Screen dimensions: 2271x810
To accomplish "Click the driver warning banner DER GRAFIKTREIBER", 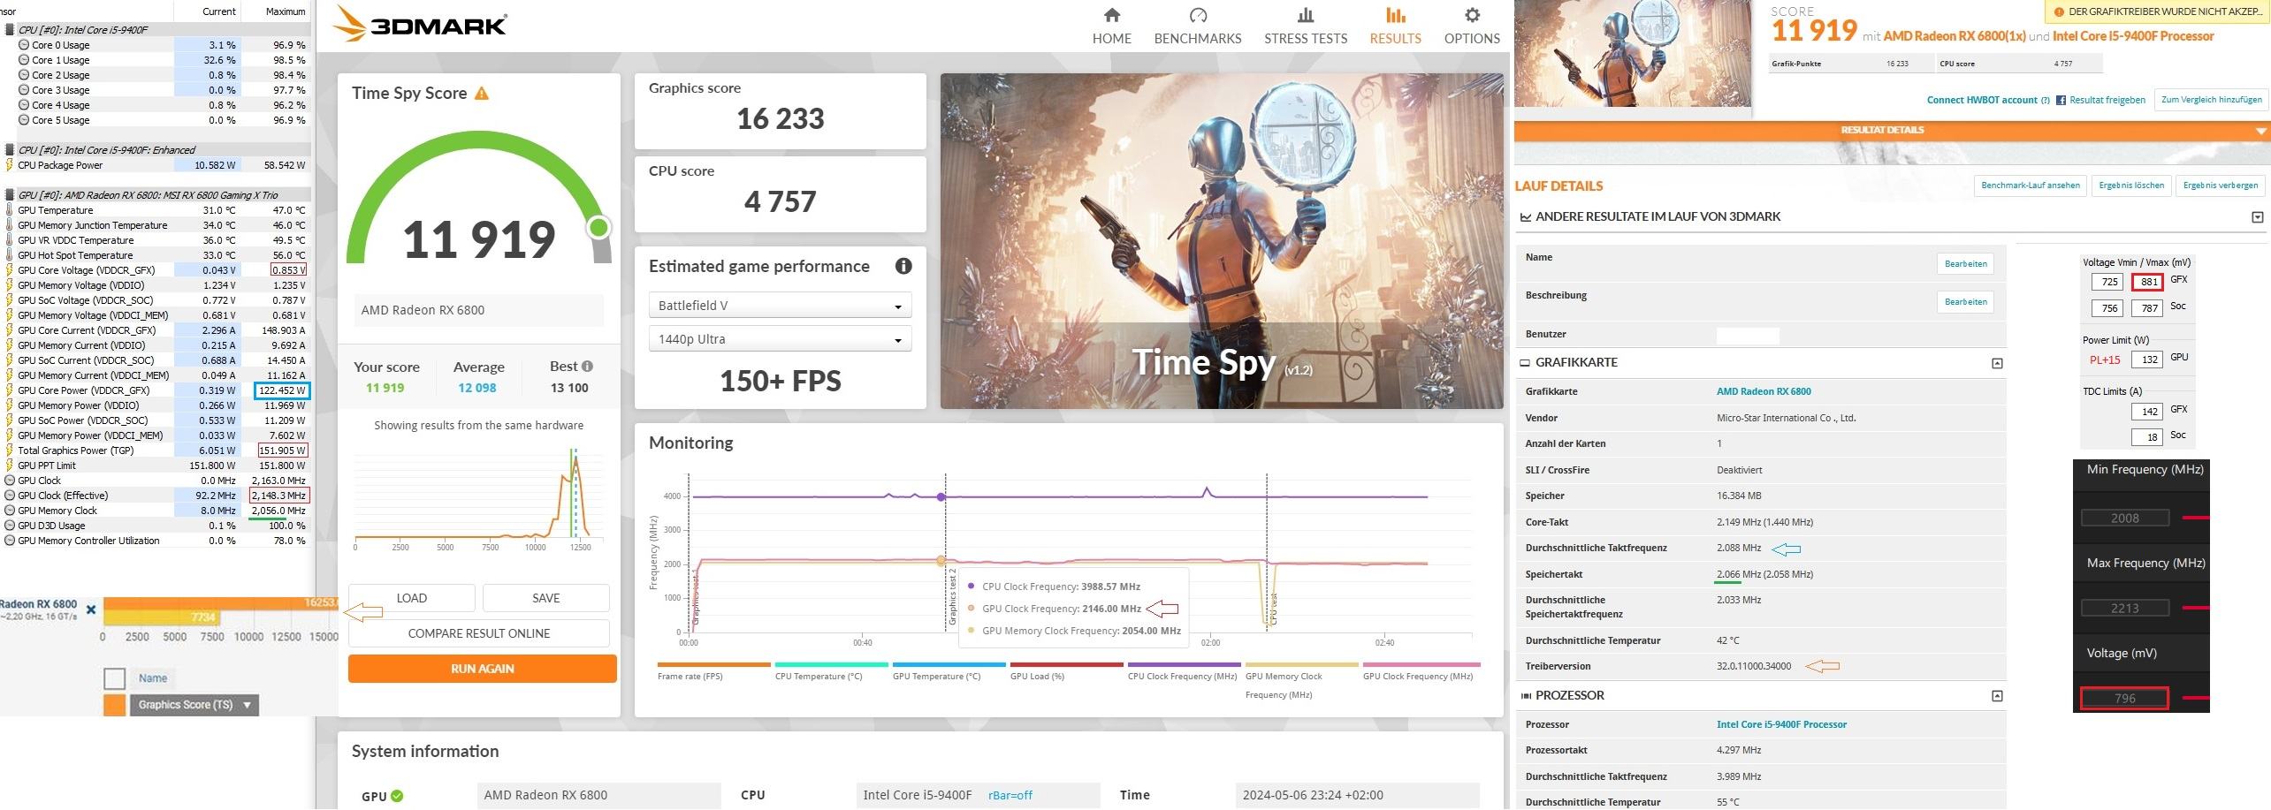I will [x=2156, y=11].
